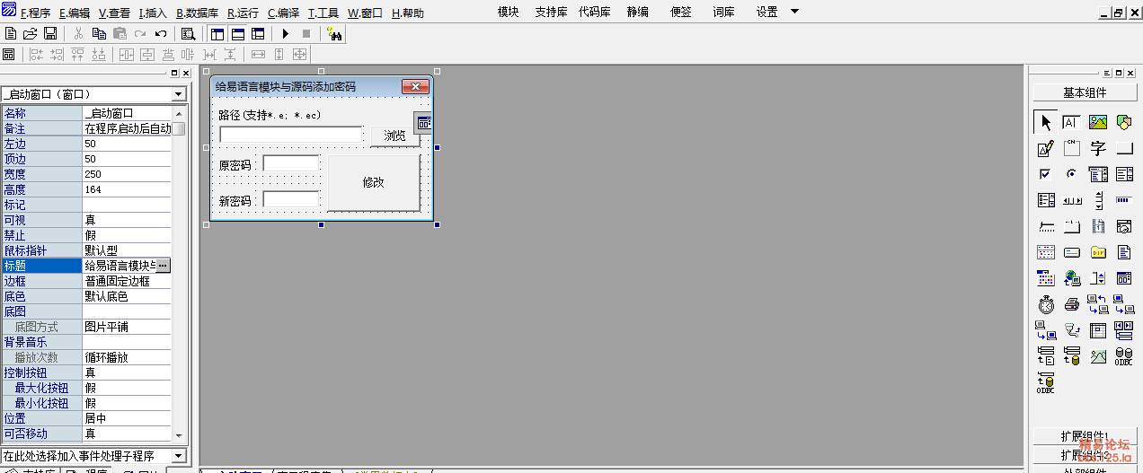Click the 词库 top bar link
Viewport: 1143px width, 473px height.
point(723,12)
